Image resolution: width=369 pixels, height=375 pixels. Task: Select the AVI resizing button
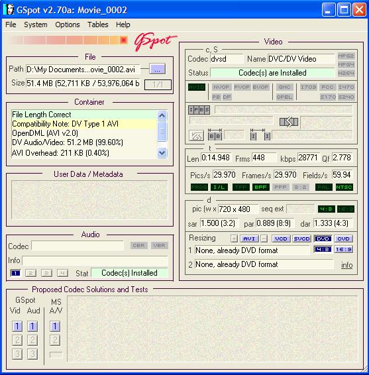tap(249, 239)
